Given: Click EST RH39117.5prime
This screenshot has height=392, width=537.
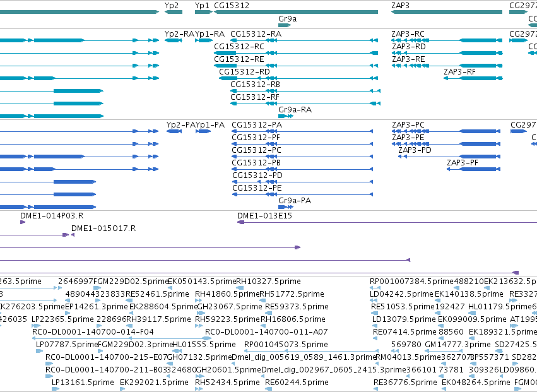Looking at the screenshot, I should click(158, 319).
